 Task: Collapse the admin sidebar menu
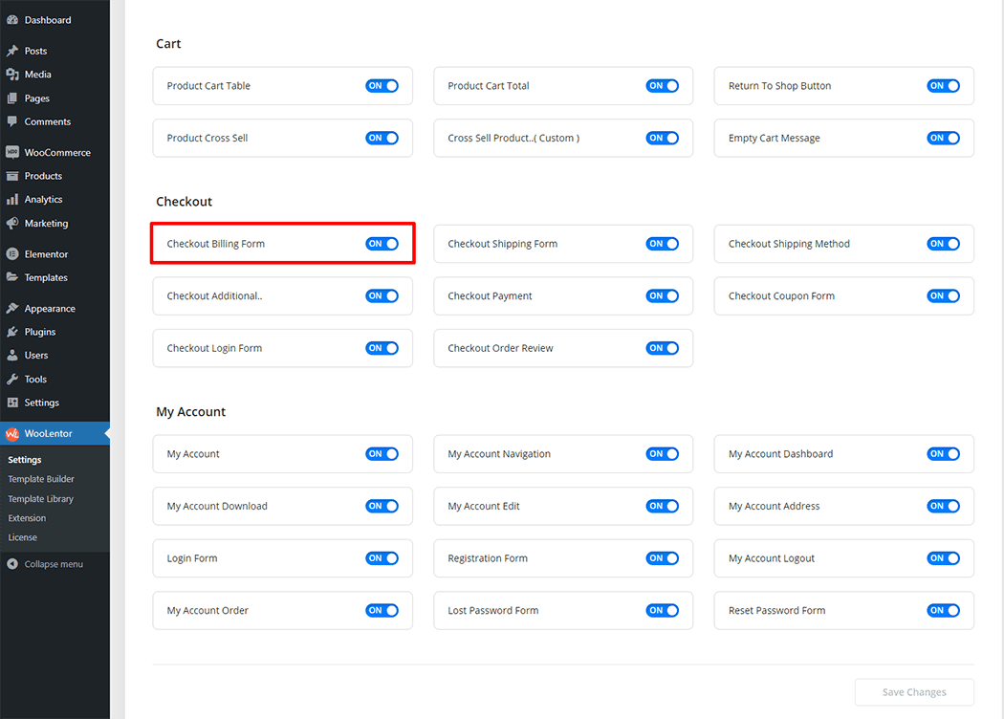(45, 564)
